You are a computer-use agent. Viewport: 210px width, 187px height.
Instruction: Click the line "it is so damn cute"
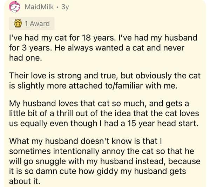[97, 171]
